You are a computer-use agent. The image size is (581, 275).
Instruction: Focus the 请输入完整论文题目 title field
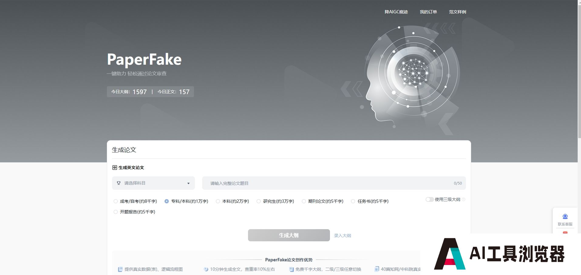click(x=334, y=183)
